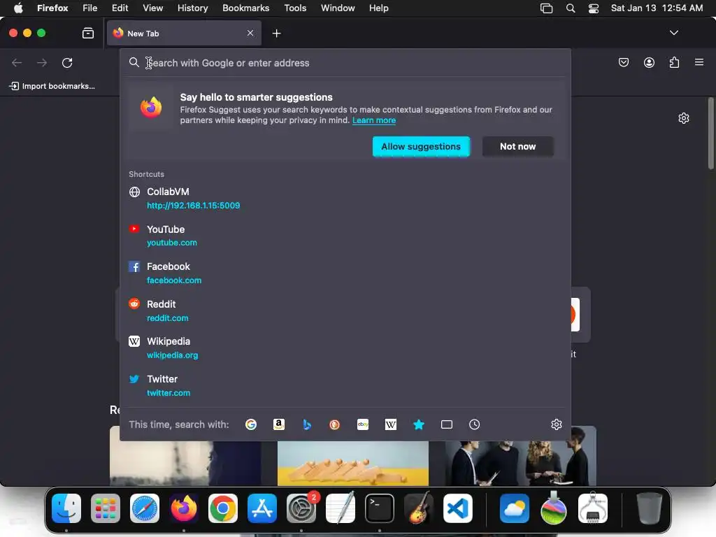The width and height of the screenshot is (716, 537).
Task: Open the Edit menu
Action: point(120,8)
